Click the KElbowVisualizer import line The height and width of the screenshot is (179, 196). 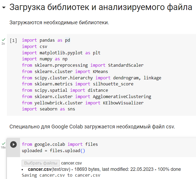(83, 103)
